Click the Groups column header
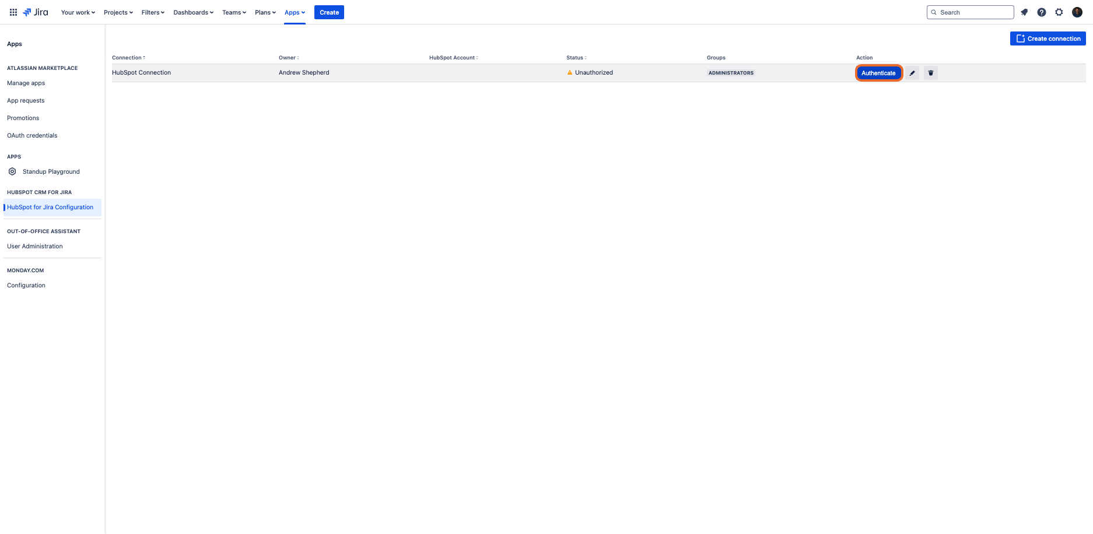 pos(716,58)
